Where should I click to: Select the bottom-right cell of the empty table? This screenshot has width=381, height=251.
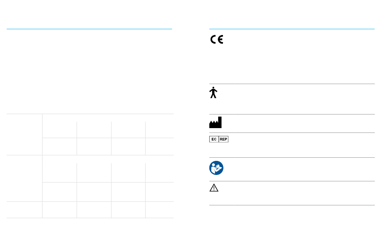pos(160,210)
